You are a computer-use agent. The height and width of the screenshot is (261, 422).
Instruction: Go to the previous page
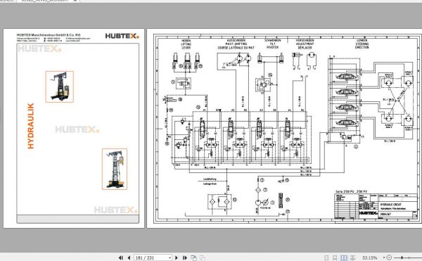click(x=129, y=257)
